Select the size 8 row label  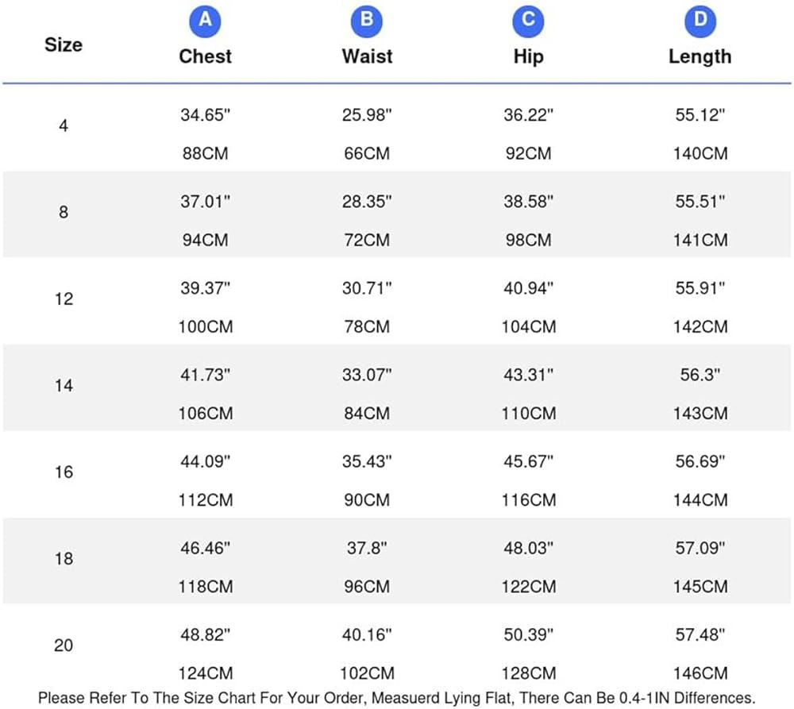64,212
